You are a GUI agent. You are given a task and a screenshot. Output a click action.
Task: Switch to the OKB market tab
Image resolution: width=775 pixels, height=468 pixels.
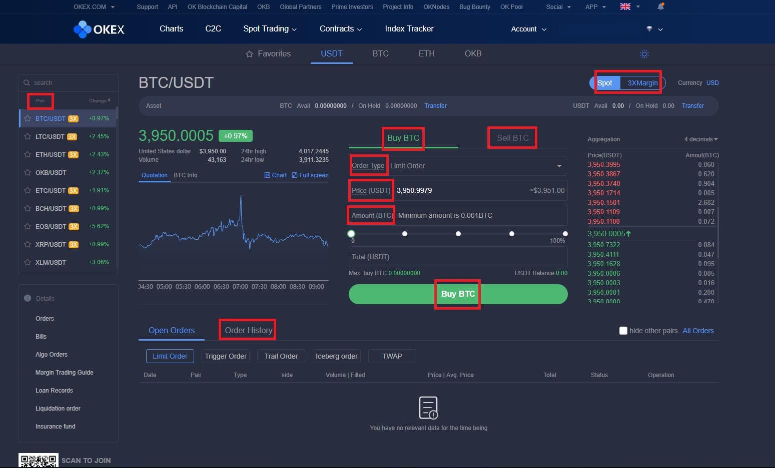coord(473,54)
